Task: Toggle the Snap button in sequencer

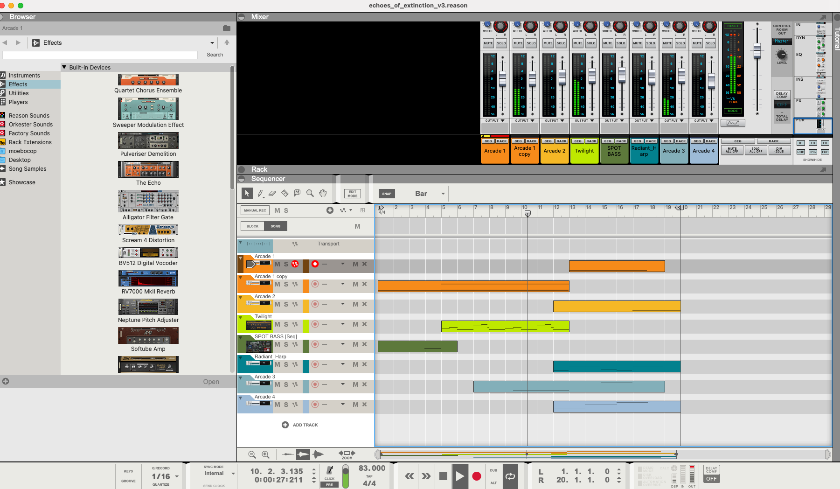Action: tap(387, 194)
